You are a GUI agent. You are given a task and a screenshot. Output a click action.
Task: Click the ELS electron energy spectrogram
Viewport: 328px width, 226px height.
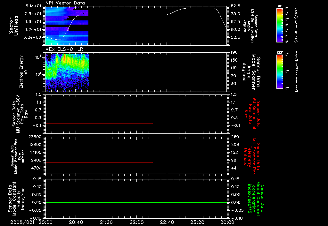click(x=67, y=72)
